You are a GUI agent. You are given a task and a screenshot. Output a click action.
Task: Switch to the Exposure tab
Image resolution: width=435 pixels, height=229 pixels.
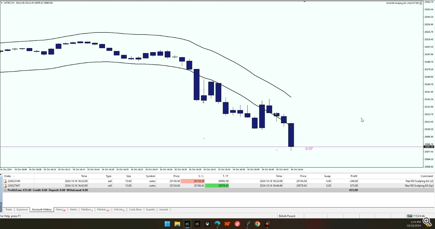point(22,210)
